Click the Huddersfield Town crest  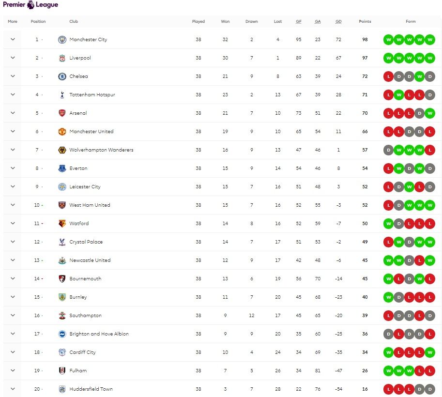click(62, 389)
